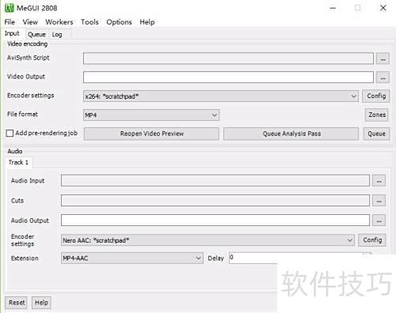Open the View menu
This screenshot has width=396, height=313.
click(30, 22)
